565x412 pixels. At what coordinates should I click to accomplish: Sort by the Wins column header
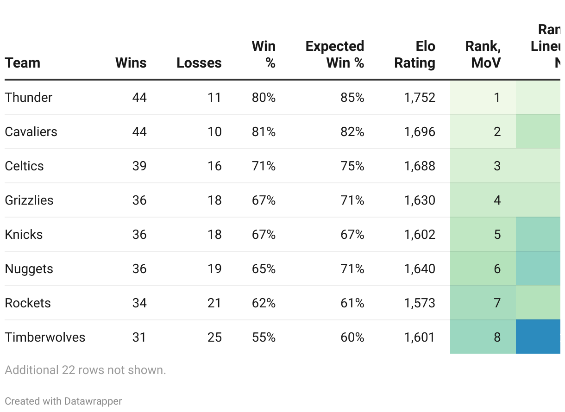(131, 63)
